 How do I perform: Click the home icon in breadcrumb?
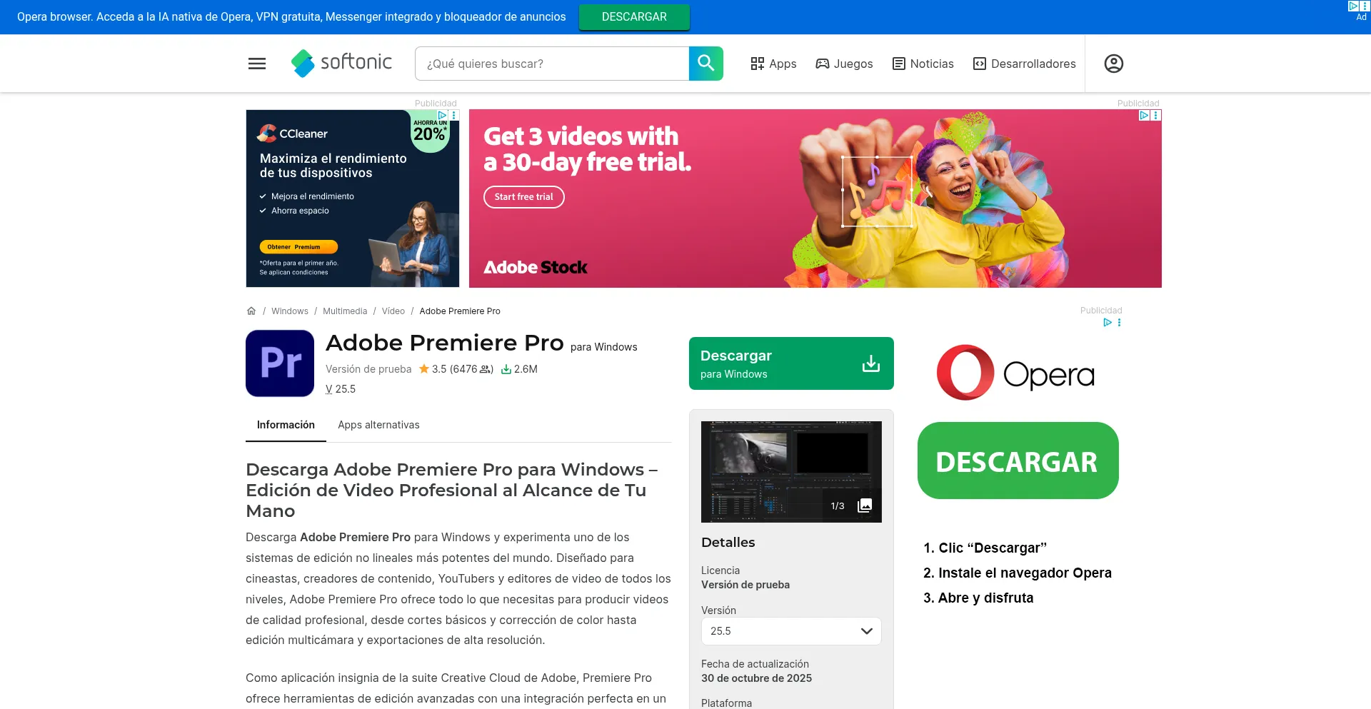(x=251, y=311)
